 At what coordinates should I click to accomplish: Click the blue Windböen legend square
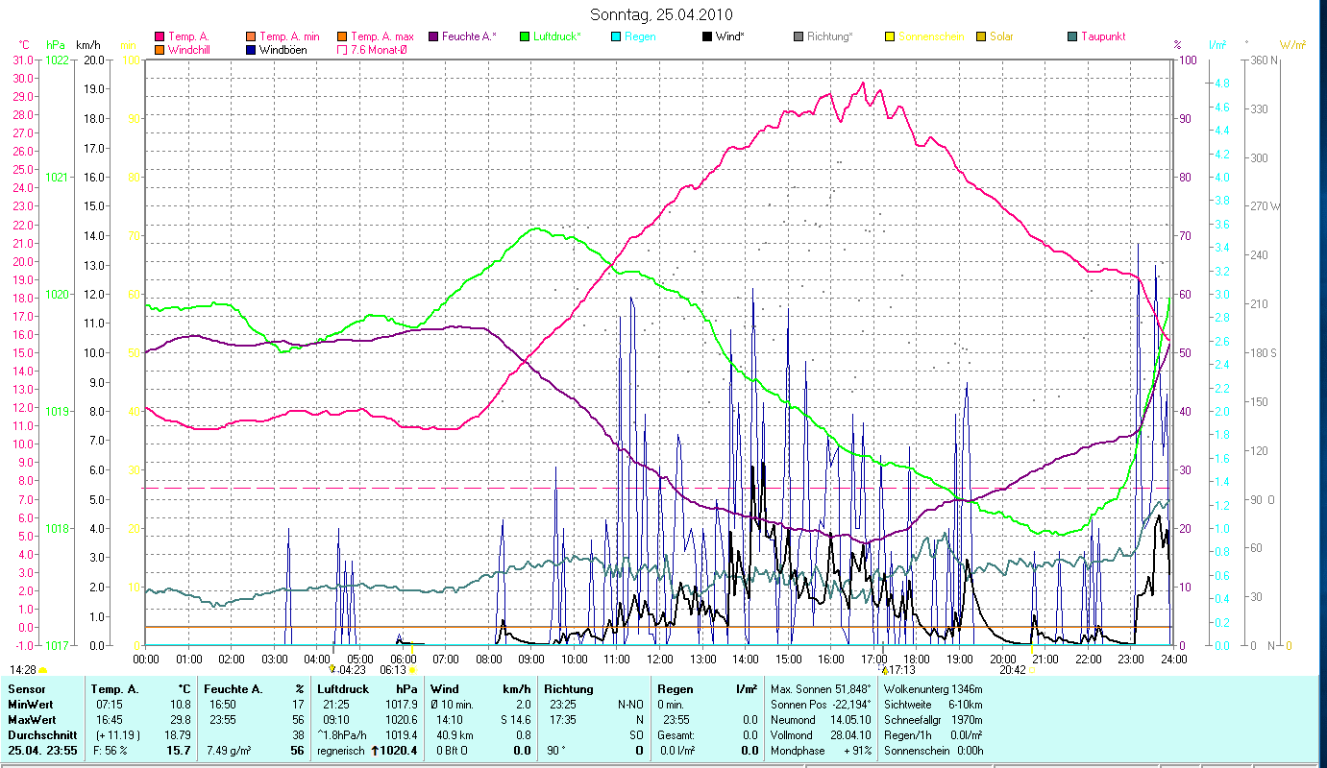(x=251, y=49)
